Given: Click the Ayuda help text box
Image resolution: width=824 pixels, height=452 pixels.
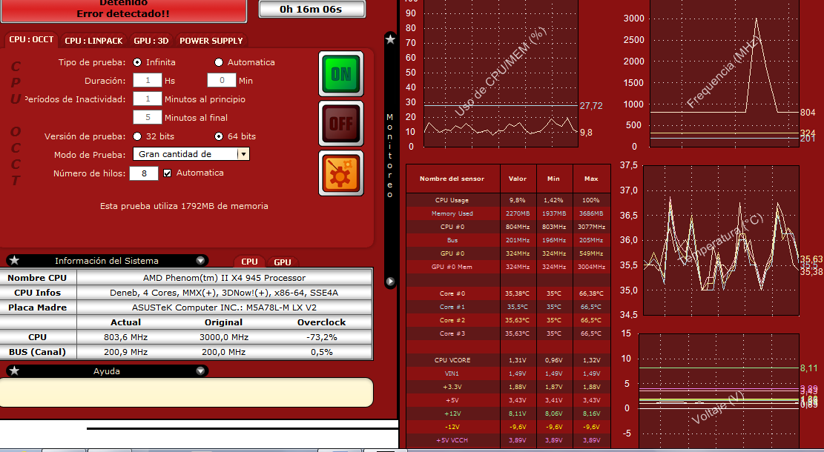Looking at the screenshot, I should (x=187, y=392).
